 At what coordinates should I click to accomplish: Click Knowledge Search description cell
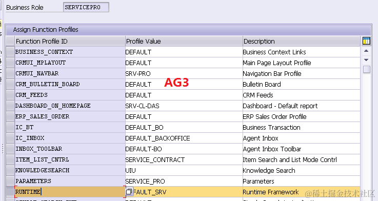(x=302, y=170)
